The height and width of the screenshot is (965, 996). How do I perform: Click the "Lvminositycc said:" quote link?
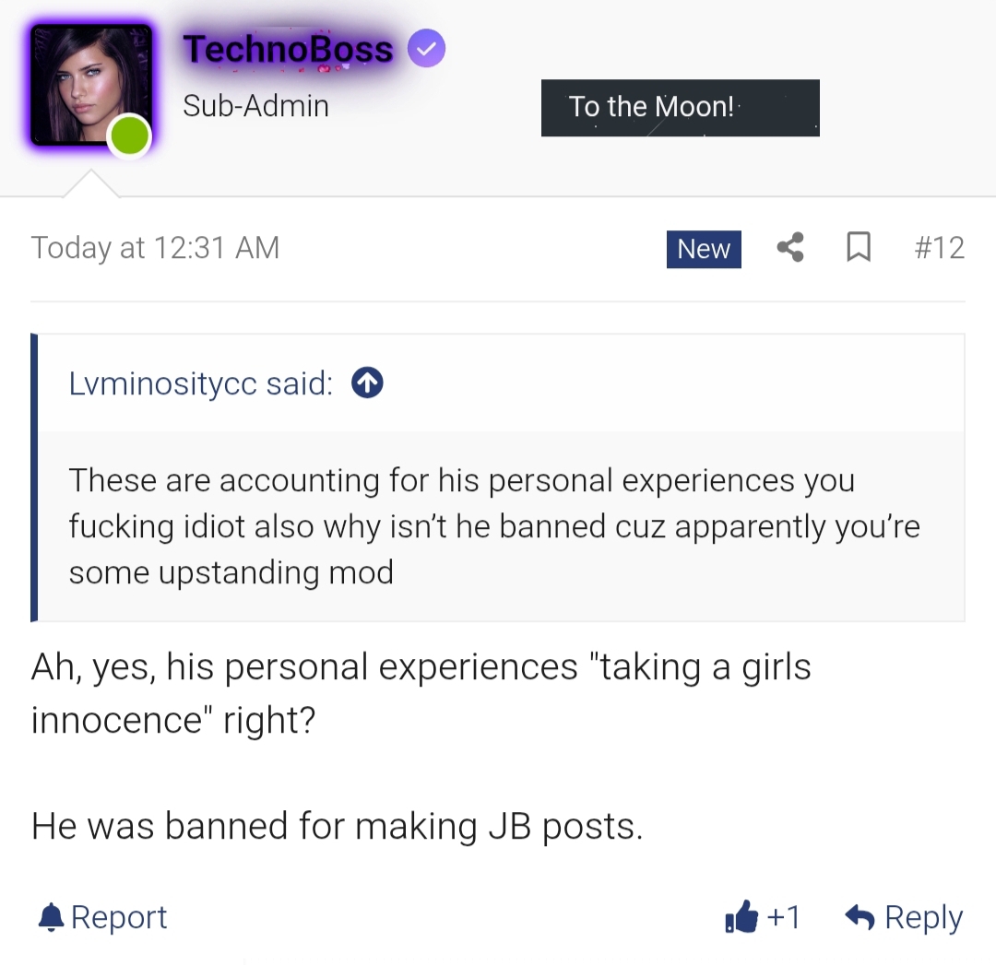[x=201, y=383]
